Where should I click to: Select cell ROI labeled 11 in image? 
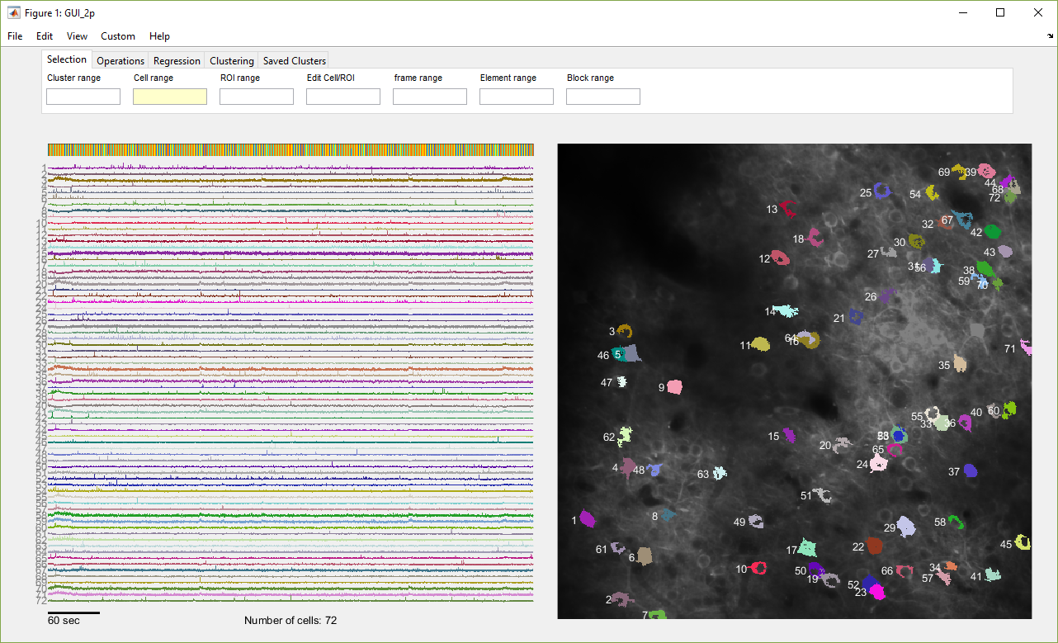(x=760, y=343)
